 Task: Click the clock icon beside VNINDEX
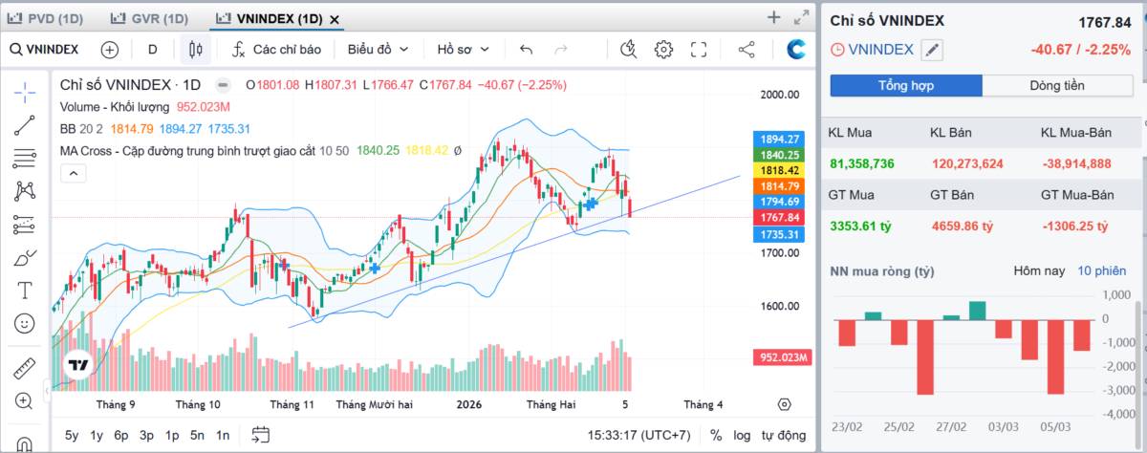click(x=837, y=50)
